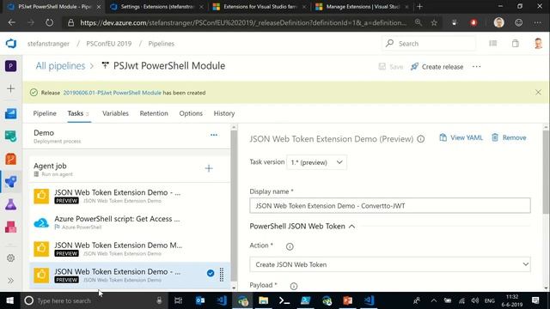Click the Search box in header

tap(429, 44)
